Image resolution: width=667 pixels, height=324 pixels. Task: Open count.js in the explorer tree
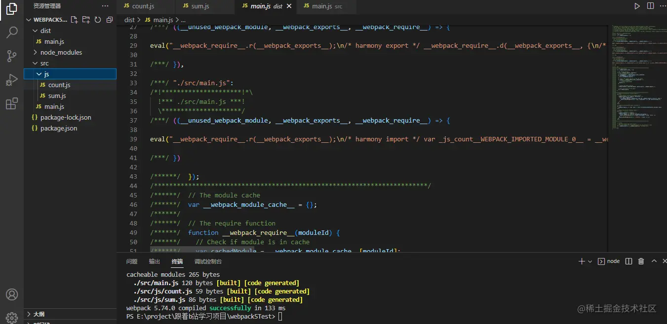(x=70, y=85)
